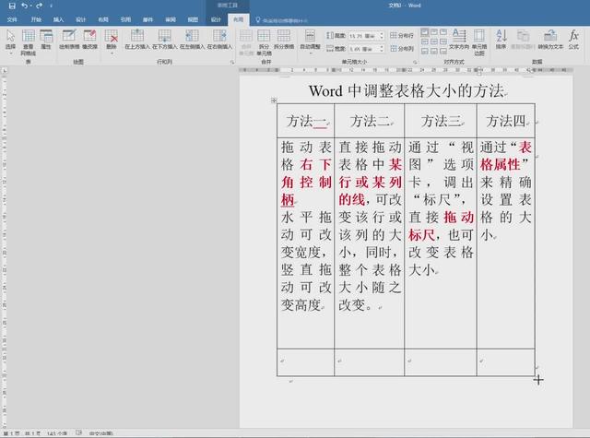
Task: Select the align center right icon
Action: 443,41
